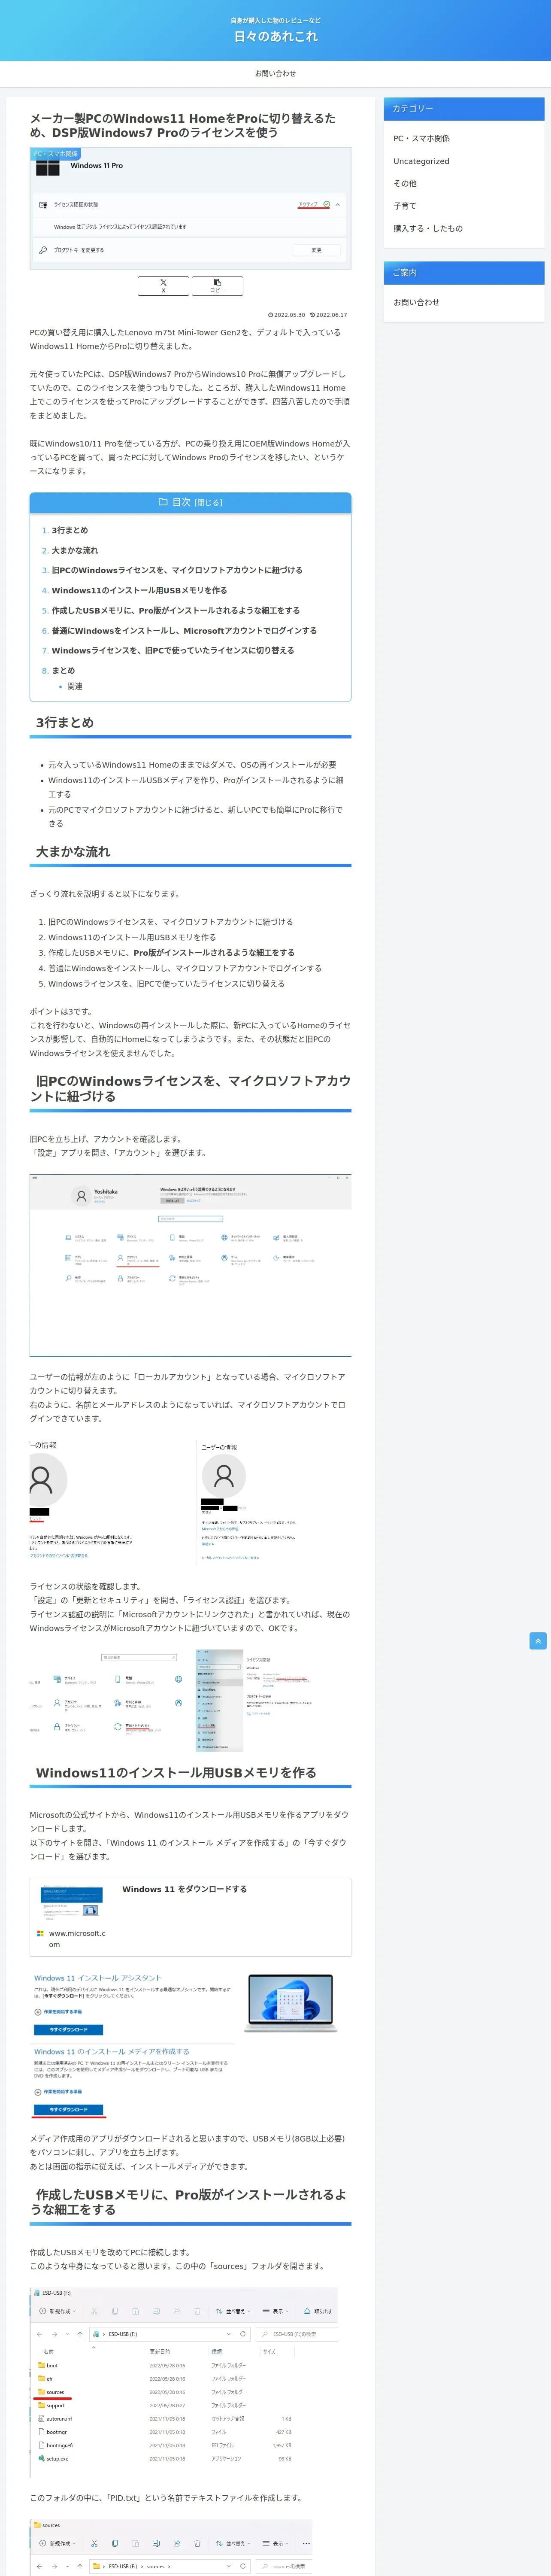551x2576 pixels.
Task: Click the ご案内 sidebar widget header
Action: point(464,272)
